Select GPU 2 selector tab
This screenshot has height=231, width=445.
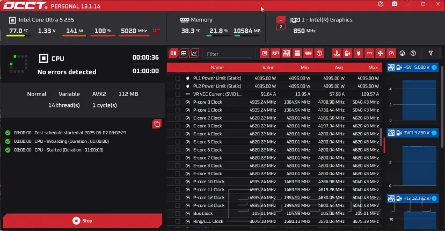(x=281, y=27)
